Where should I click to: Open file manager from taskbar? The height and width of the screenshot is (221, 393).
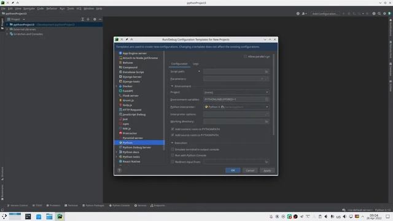pos(49,217)
